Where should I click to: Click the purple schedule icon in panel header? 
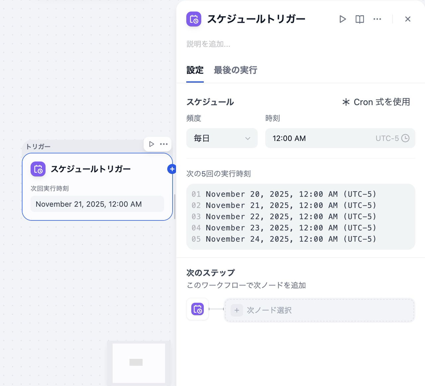pyautogui.click(x=194, y=19)
